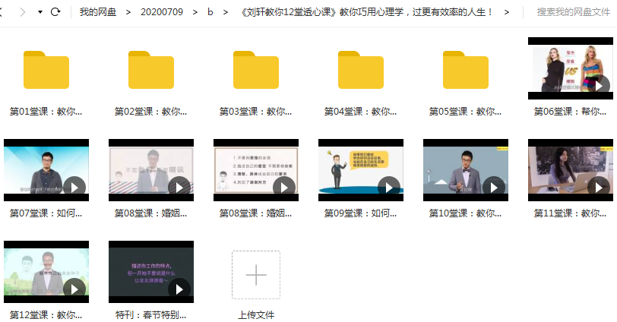Screen dimensions: 617x322
Task: Go to the b folder breadcrumb
Action: click(210, 12)
